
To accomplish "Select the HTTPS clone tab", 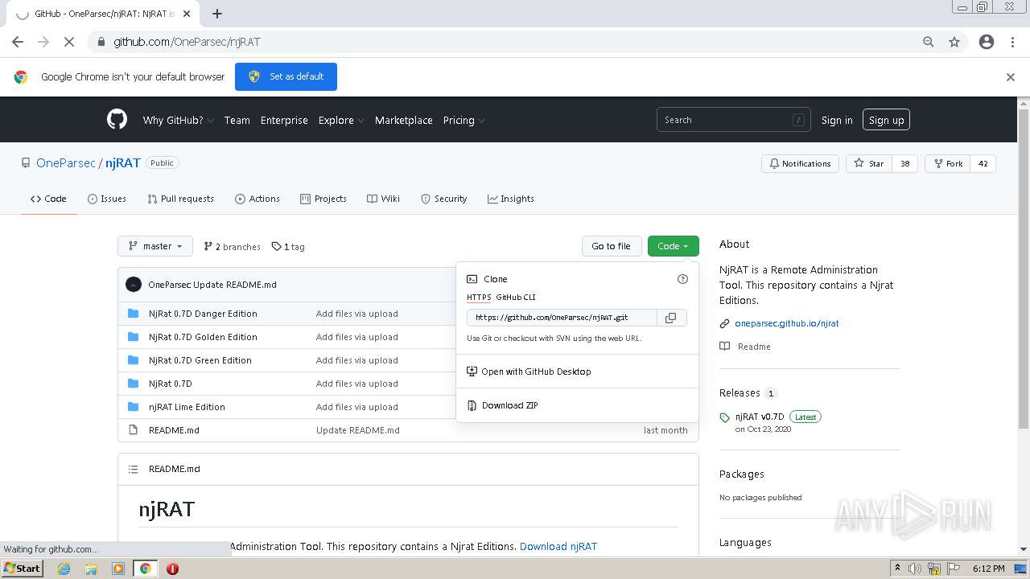I will pos(479,298).
